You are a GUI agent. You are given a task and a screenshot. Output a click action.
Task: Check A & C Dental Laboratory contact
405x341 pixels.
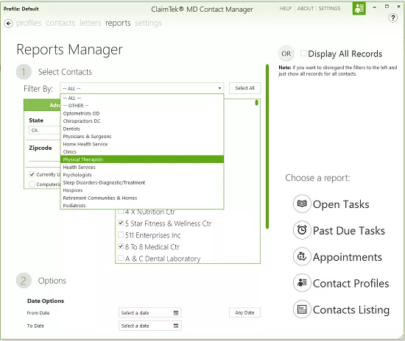pyautogui.click(x=121, y=258)
